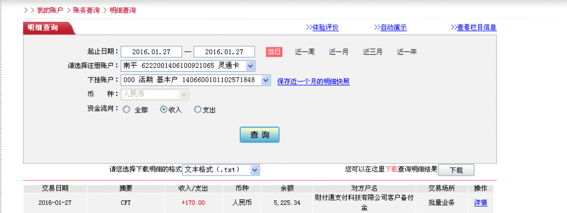This screenshot has width=567, height=213.
Task: Click 保存近一个月的明细快照 link
Action: (x=313, y=82)
